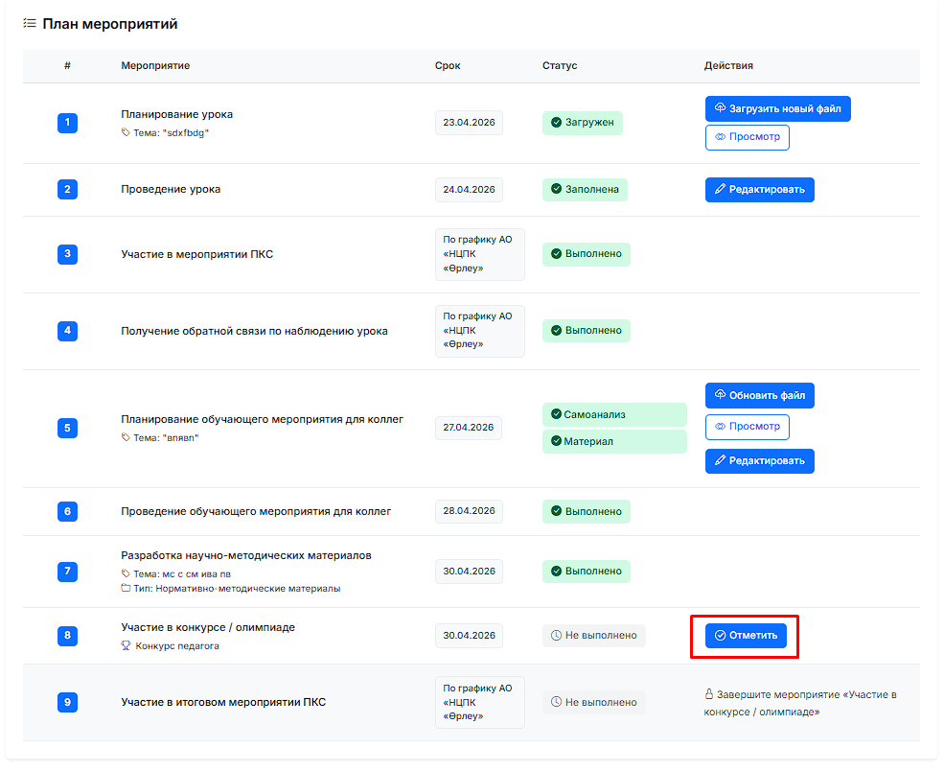Click 30.04.2026 in Участие в конкурсе row
The image size is (944, 771).
pos(469,636)
